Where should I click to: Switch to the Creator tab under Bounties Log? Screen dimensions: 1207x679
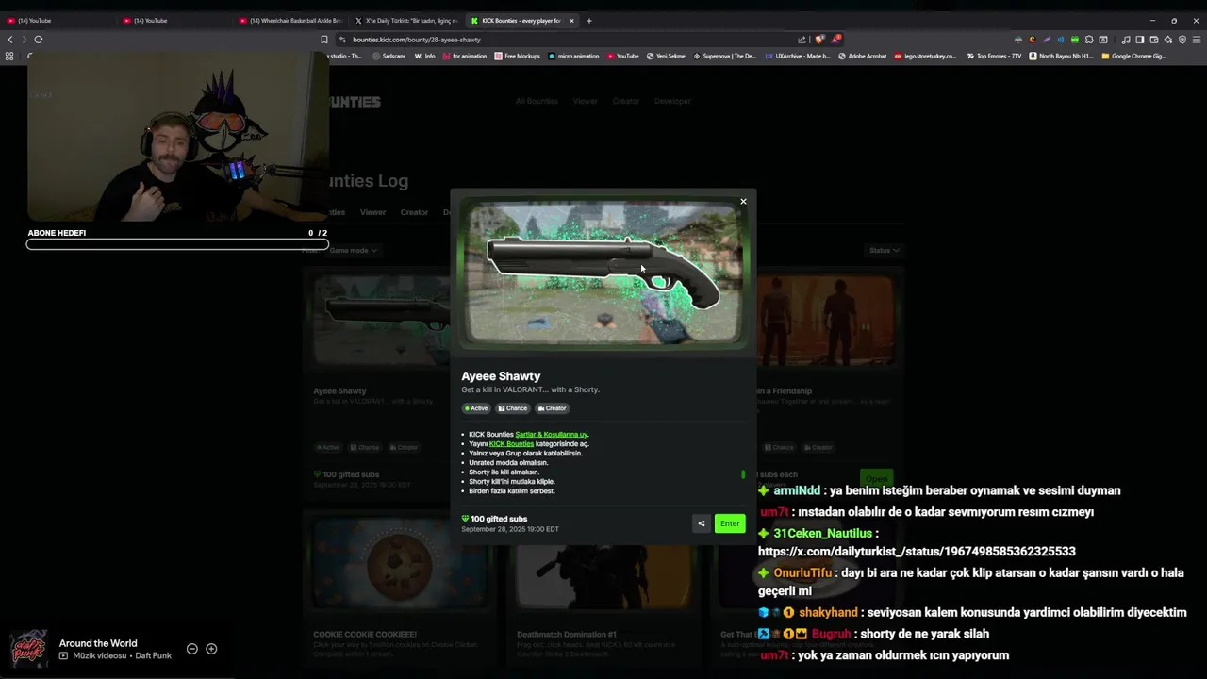click(x=414, y=212)
